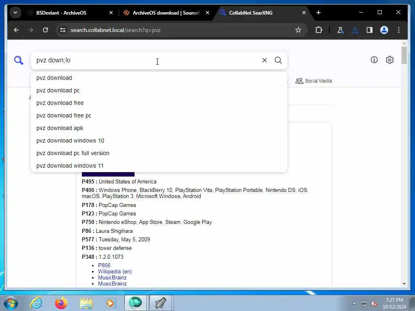Open the P856 link

point(104,265)
